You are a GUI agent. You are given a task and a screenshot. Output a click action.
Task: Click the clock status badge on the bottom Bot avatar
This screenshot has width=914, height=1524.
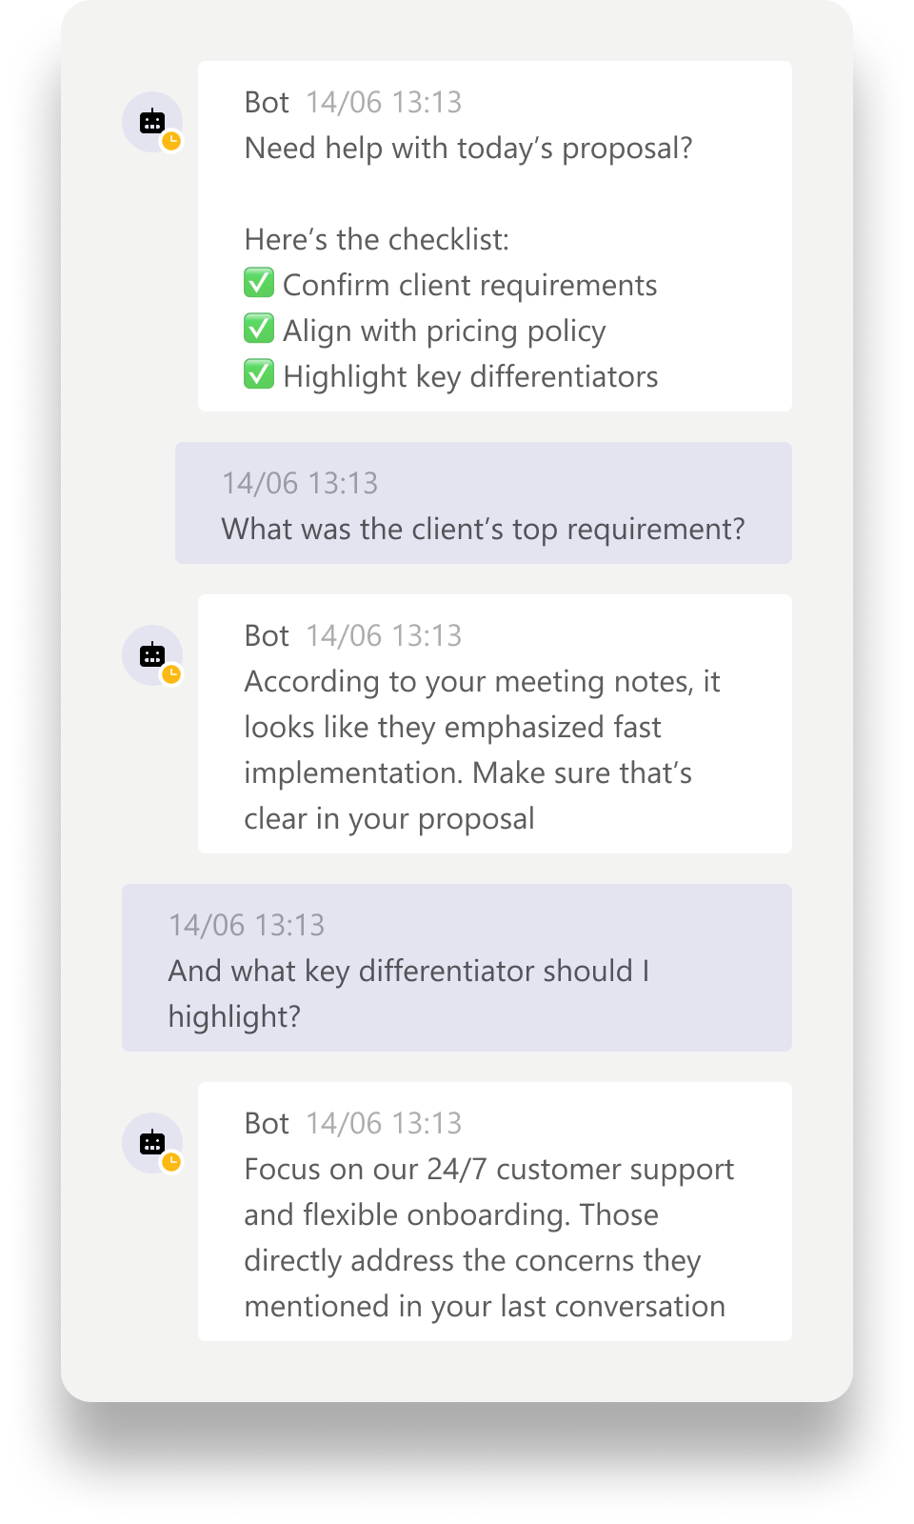point(171,1162)
